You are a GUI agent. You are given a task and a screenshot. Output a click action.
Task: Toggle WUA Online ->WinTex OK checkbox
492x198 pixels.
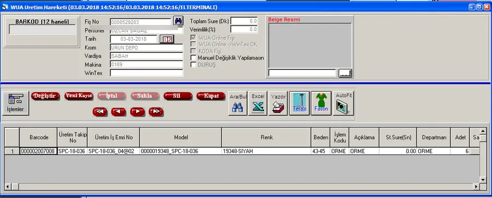(194, 45)
